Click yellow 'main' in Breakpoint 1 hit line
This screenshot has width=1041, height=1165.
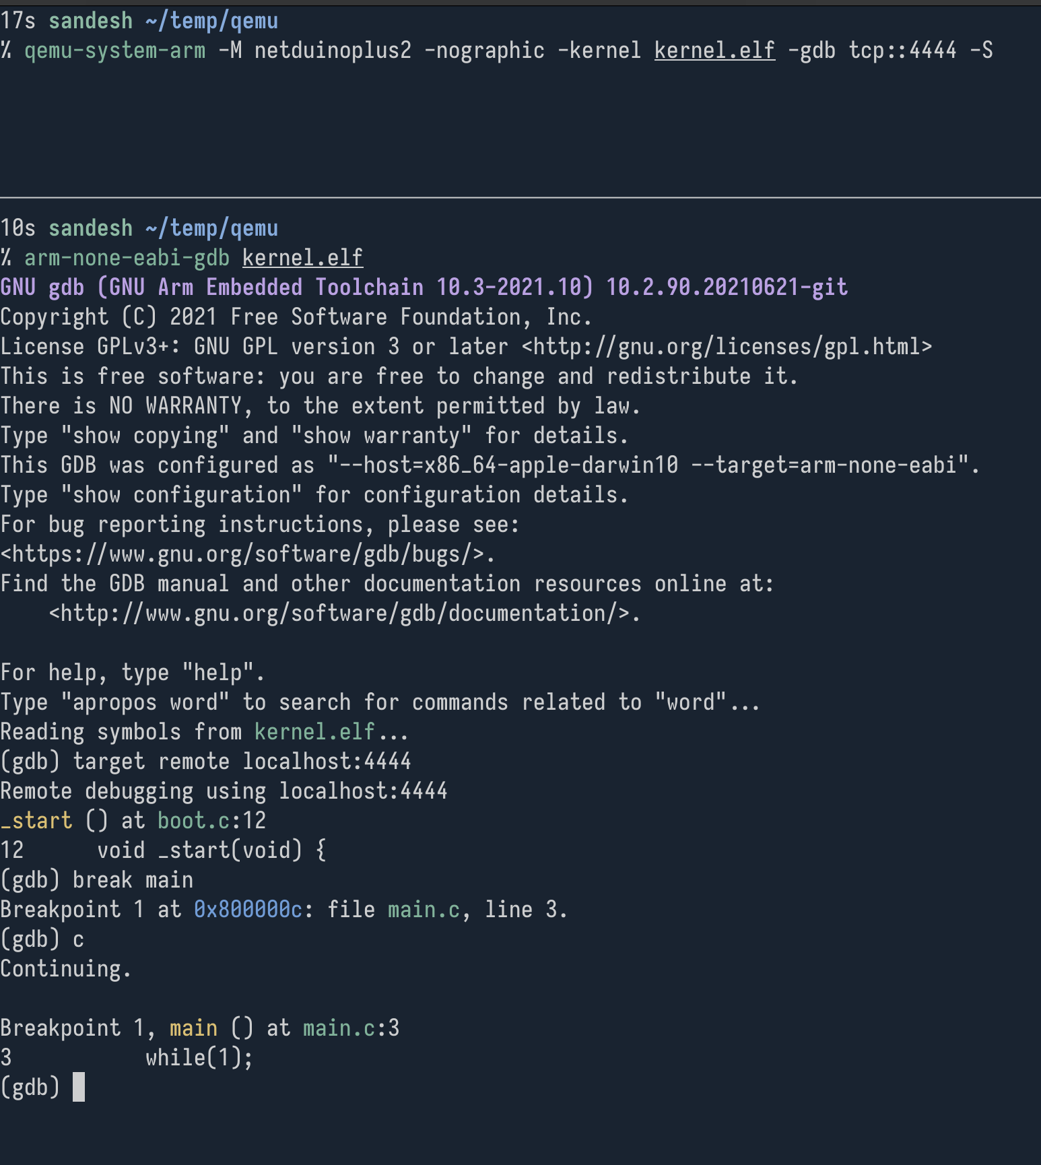coord(193,1028)
